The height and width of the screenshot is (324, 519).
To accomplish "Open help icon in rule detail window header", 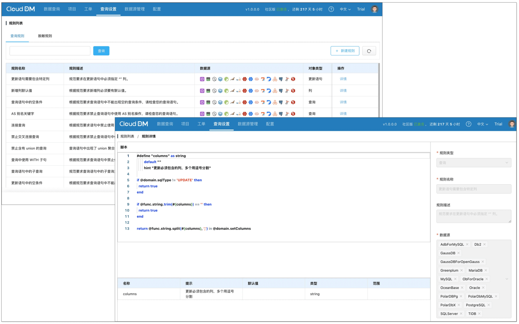I will 468,124.
